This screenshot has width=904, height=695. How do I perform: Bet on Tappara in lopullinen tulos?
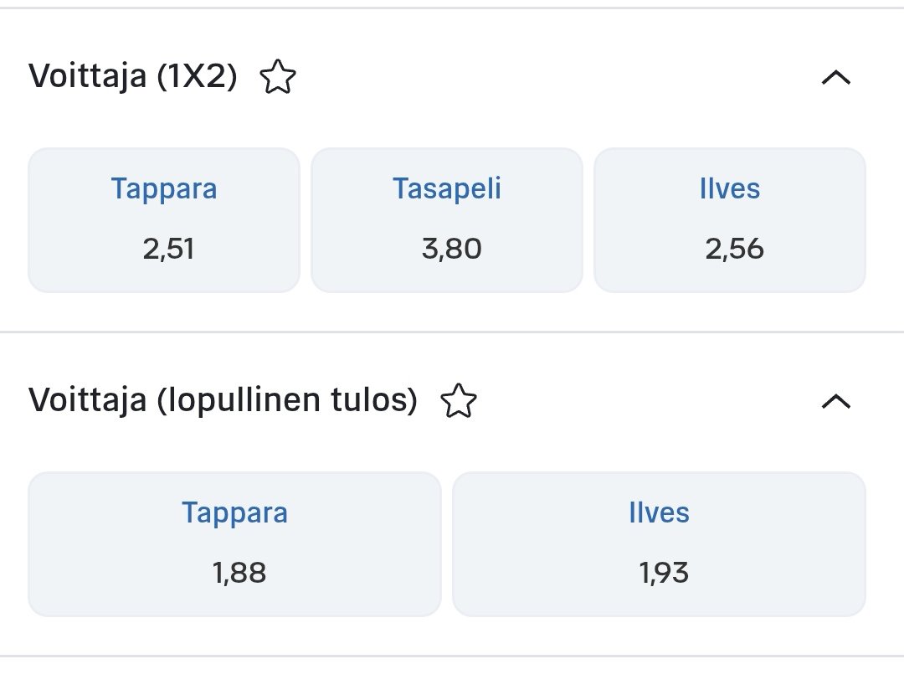234,544
